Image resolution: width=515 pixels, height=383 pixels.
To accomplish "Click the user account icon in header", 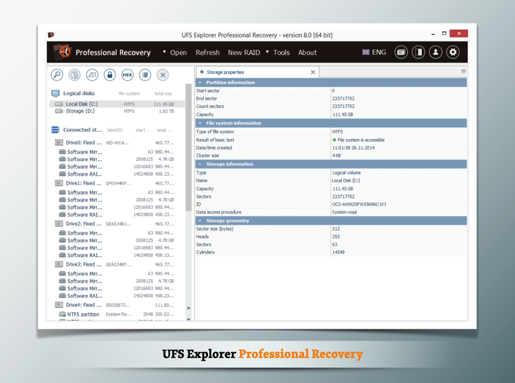I will 436,52.
